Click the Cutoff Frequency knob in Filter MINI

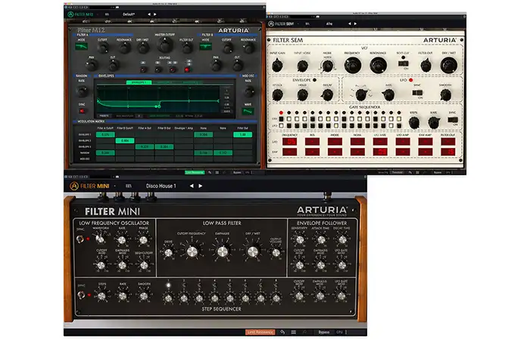(192, 252)
